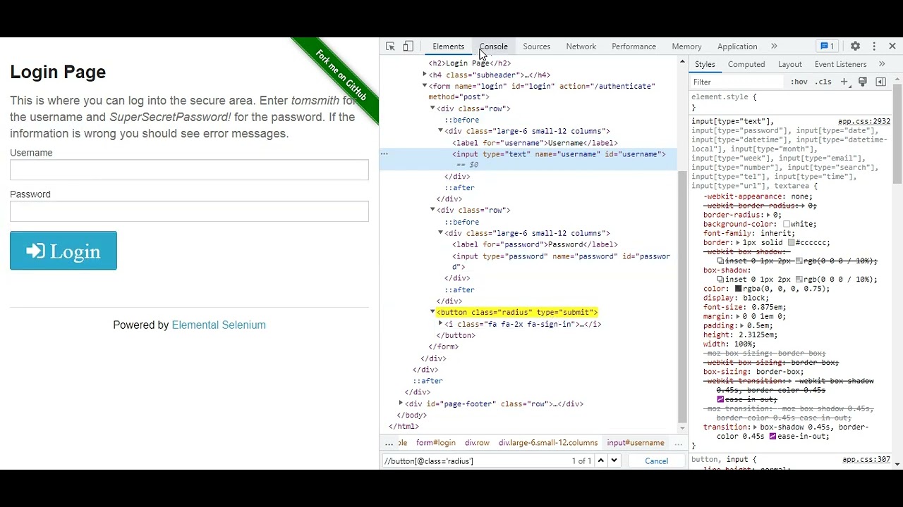
Task: Open ease-in-out timing editor on active transition
Action: point(772,437)
